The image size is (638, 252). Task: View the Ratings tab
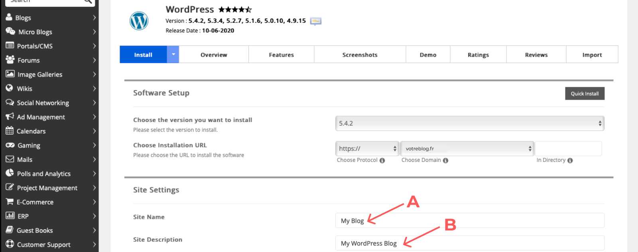(478, 55)
